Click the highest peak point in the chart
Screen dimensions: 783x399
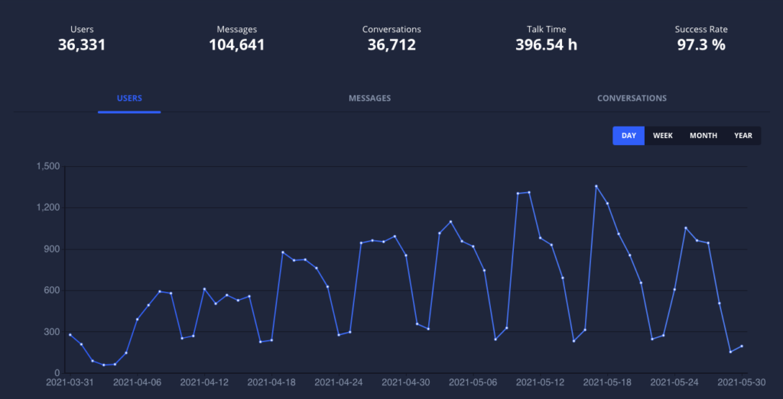596,186
